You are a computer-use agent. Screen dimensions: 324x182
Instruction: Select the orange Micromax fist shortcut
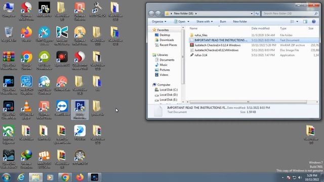click(44, 159)
